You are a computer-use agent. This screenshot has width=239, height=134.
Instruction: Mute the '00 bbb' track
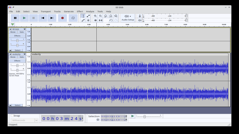(x=13, y=32)
